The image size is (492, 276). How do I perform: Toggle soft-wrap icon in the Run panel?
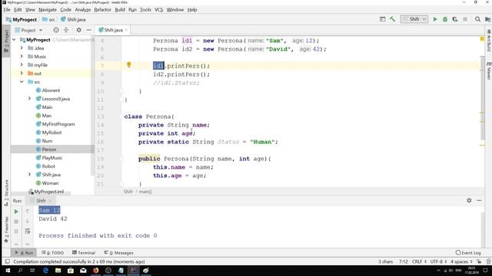coord(28,232)
